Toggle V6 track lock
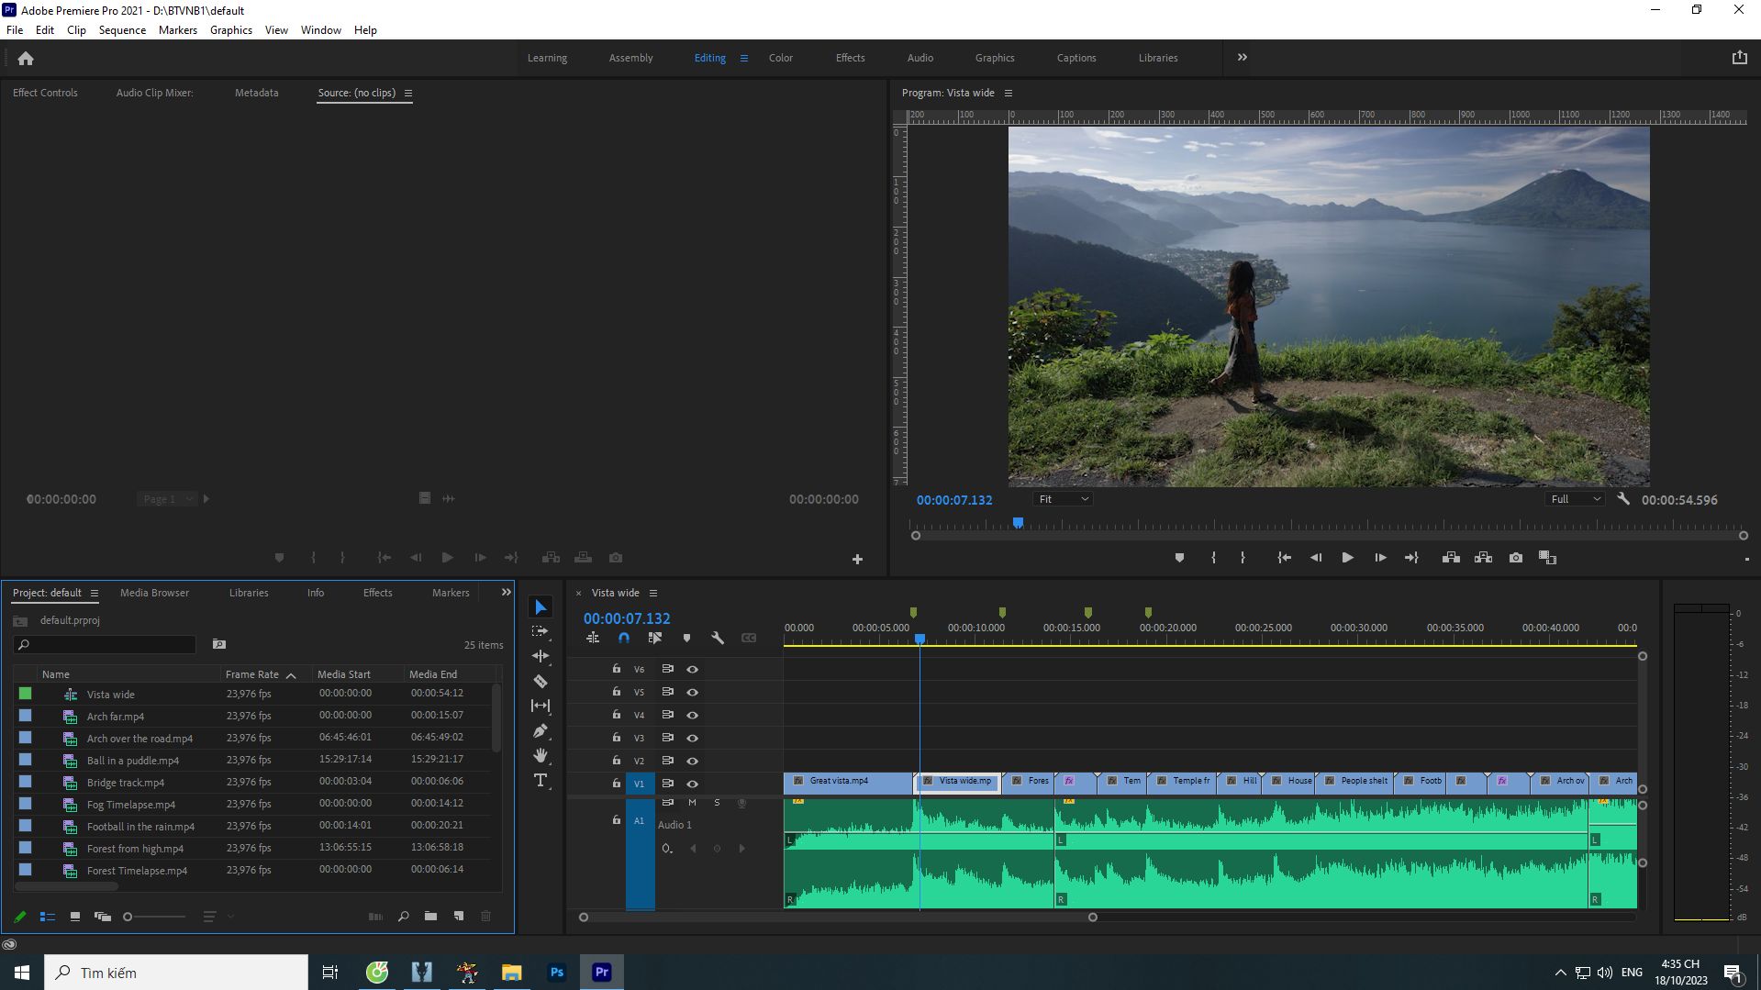Image resolution: width=1761 pixels, height=990 pixels. point(617,669)
